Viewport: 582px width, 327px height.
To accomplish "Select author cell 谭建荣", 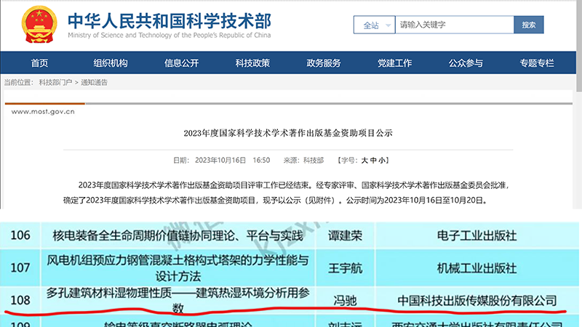I will coord(345,235).
